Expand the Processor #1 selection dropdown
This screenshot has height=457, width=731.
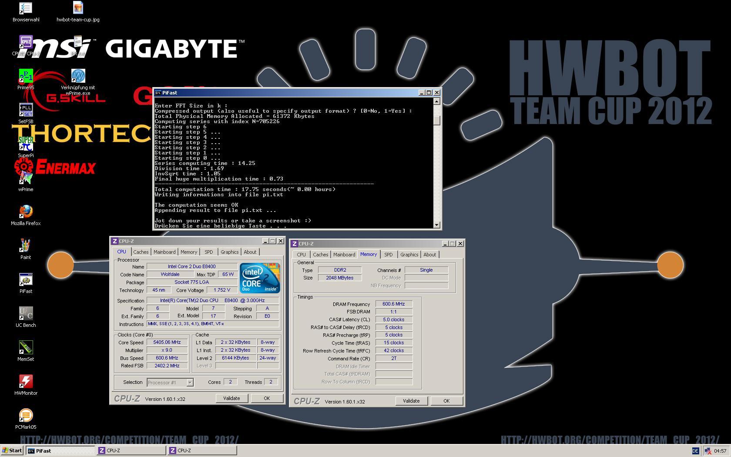(x=190, y=383)
